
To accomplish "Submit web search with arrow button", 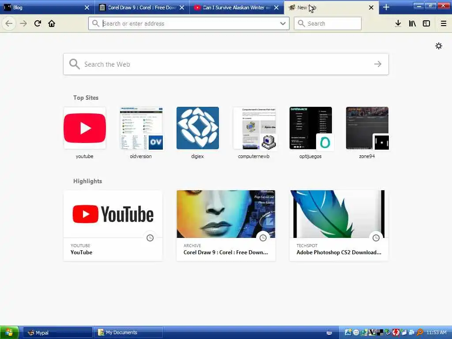I will [378, 64].
